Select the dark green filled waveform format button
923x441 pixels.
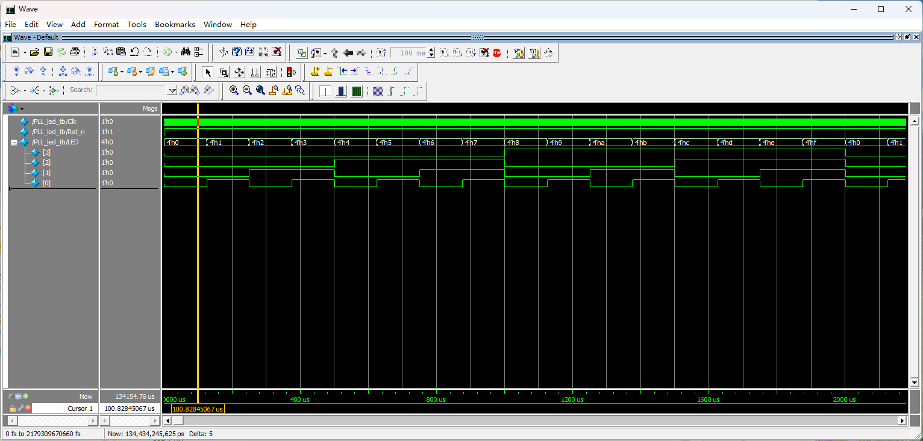tap(357, 91)
